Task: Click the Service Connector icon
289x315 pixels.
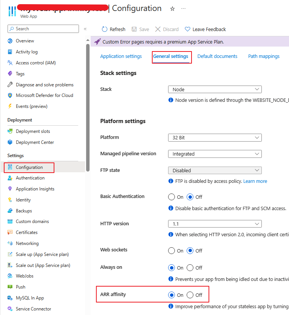Action: [10, 309]
